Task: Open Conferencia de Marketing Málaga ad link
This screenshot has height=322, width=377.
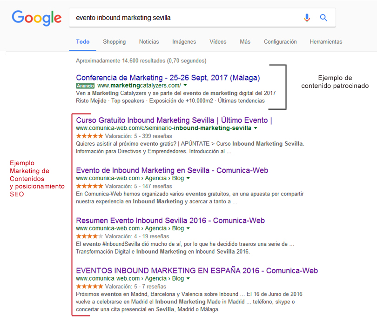Action: [x=168, y=78]
